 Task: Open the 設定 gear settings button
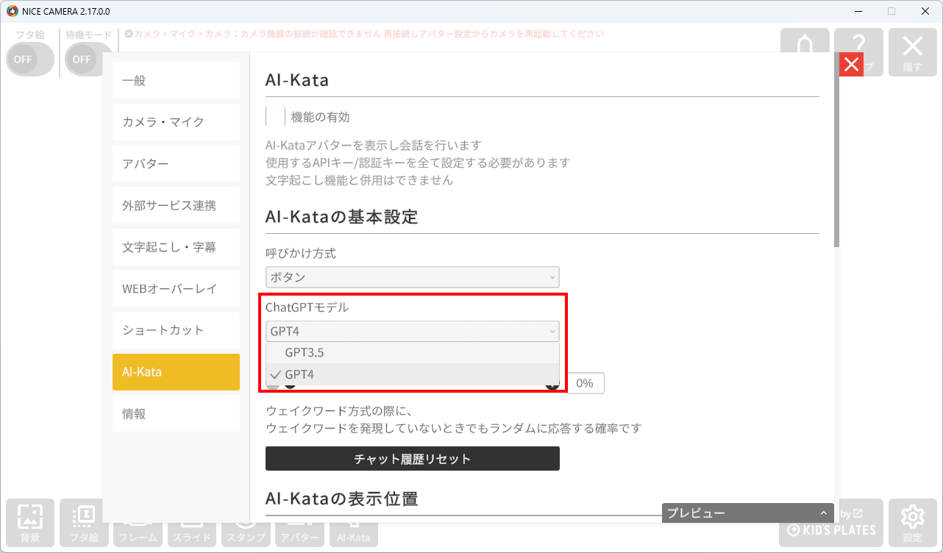tap(912, 523)
